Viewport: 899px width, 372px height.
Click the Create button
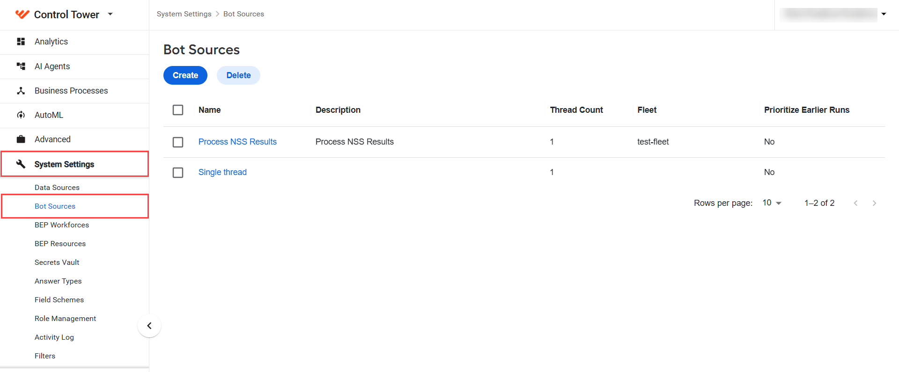pos(185,75)
